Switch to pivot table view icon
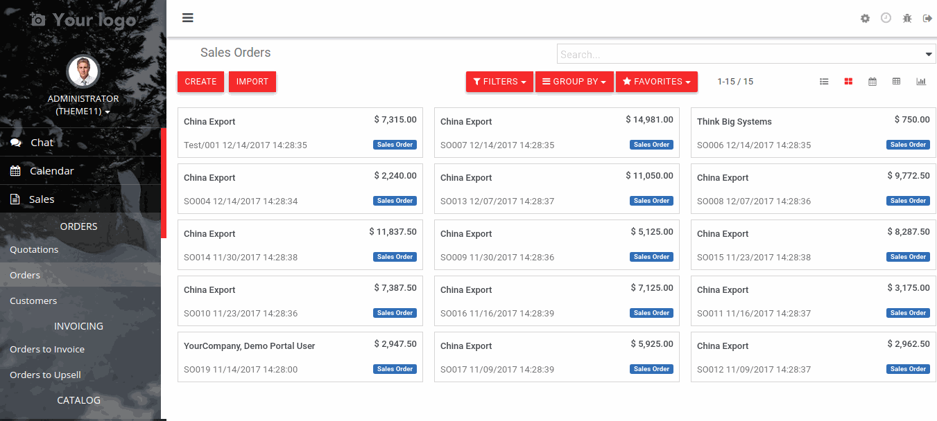Screen dimensions: 937x421 [x=896, y=82]
